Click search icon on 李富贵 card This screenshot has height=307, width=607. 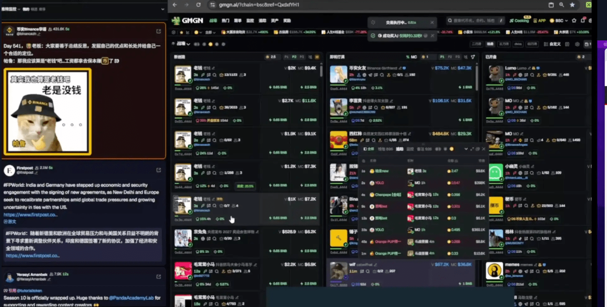(376, 108)
